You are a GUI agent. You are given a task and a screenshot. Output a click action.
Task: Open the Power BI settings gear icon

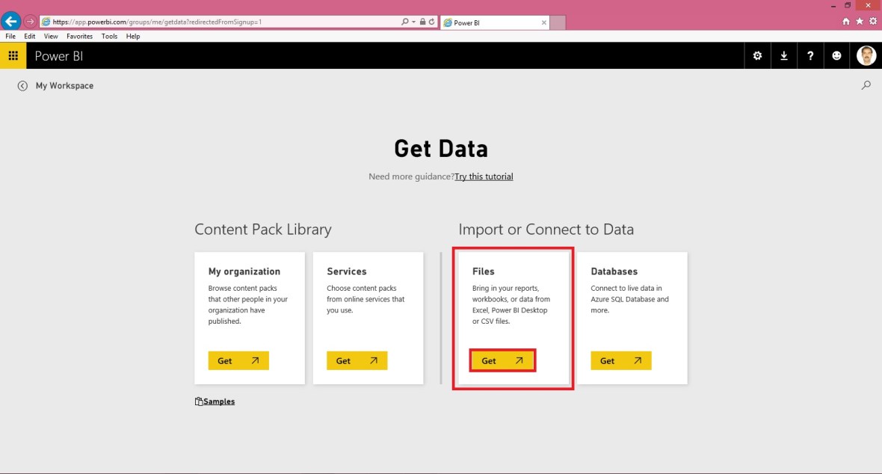pos(757,55)
